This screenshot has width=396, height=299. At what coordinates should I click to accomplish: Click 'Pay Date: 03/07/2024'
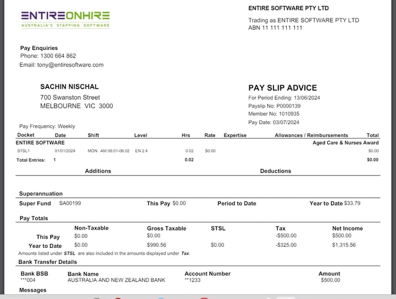274,122
